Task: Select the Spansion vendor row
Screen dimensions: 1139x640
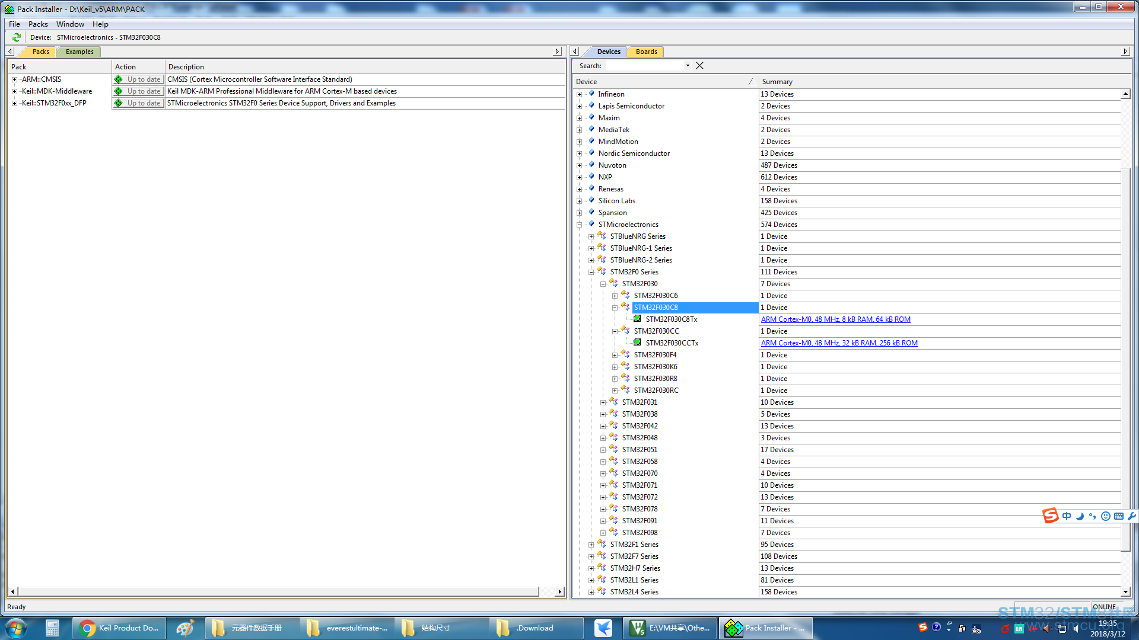Action: coord(612,213)
